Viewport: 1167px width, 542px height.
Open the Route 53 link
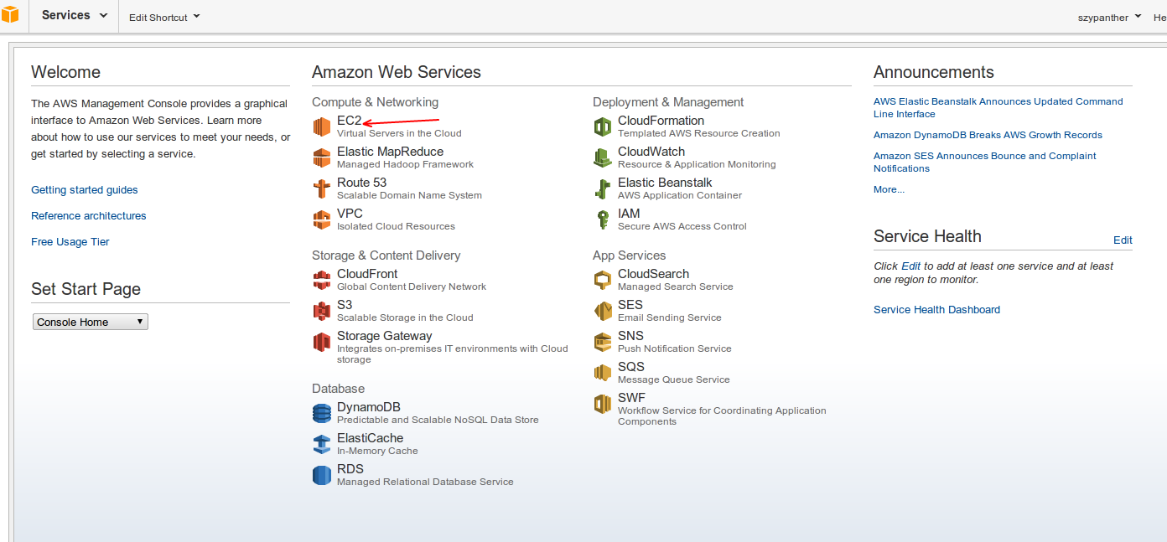pos(361,183)
